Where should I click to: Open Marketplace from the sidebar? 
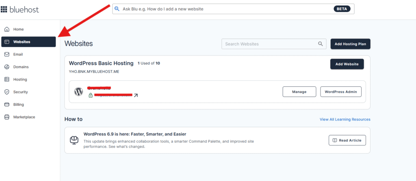(24, 117)
